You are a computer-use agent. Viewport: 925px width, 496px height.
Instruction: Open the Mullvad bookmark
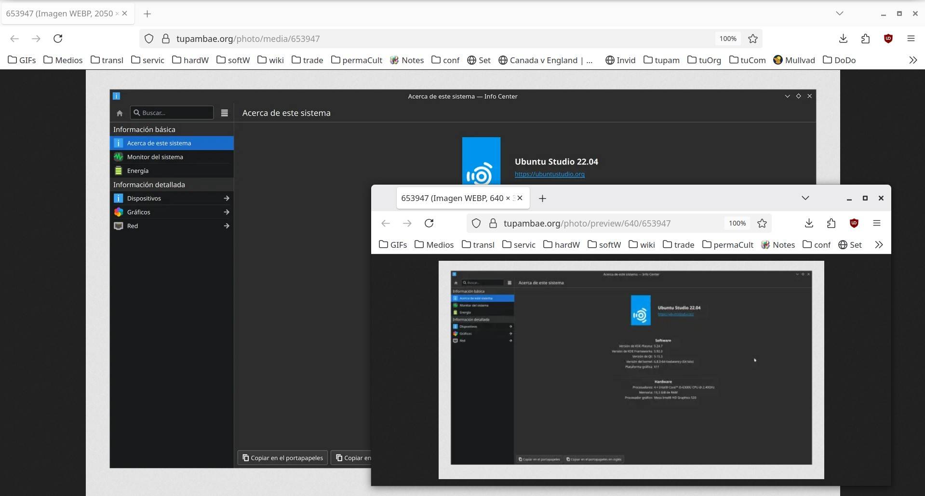794,60
